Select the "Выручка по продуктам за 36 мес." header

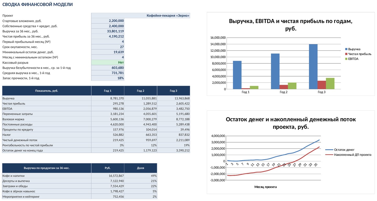[47, 168]
